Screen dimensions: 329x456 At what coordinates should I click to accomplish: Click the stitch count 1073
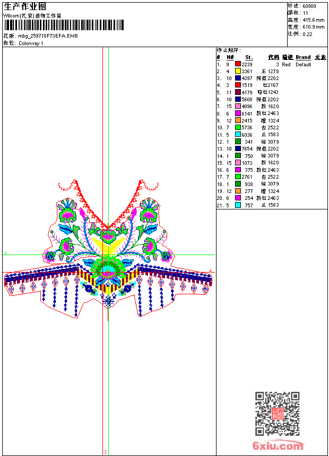tap(247, 163)
